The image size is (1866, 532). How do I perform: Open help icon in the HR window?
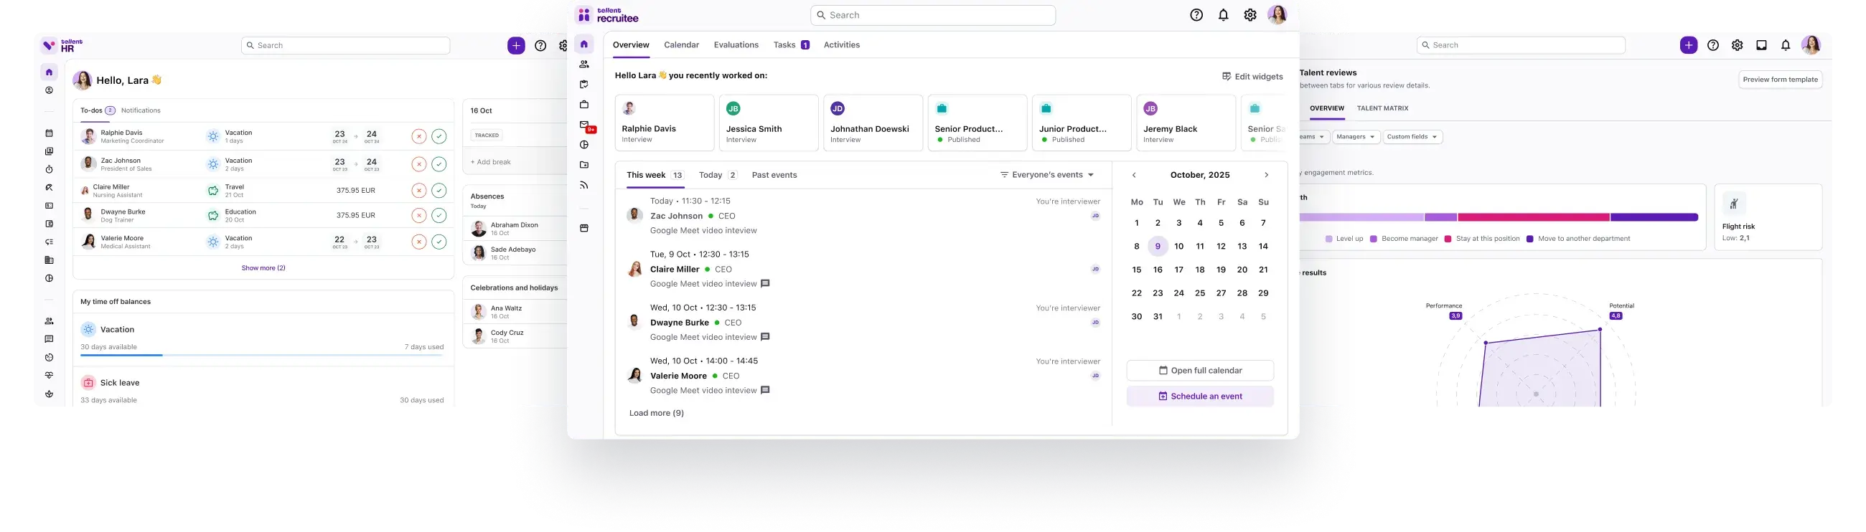click(540, 46)
